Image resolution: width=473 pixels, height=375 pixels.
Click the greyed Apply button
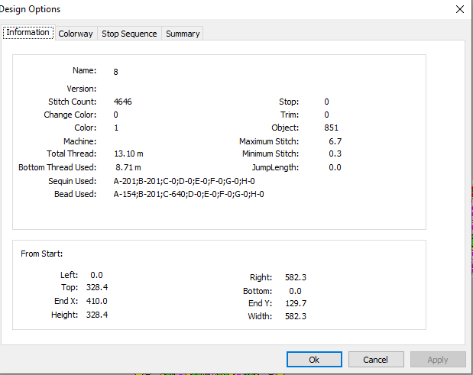tap(438, 359)
